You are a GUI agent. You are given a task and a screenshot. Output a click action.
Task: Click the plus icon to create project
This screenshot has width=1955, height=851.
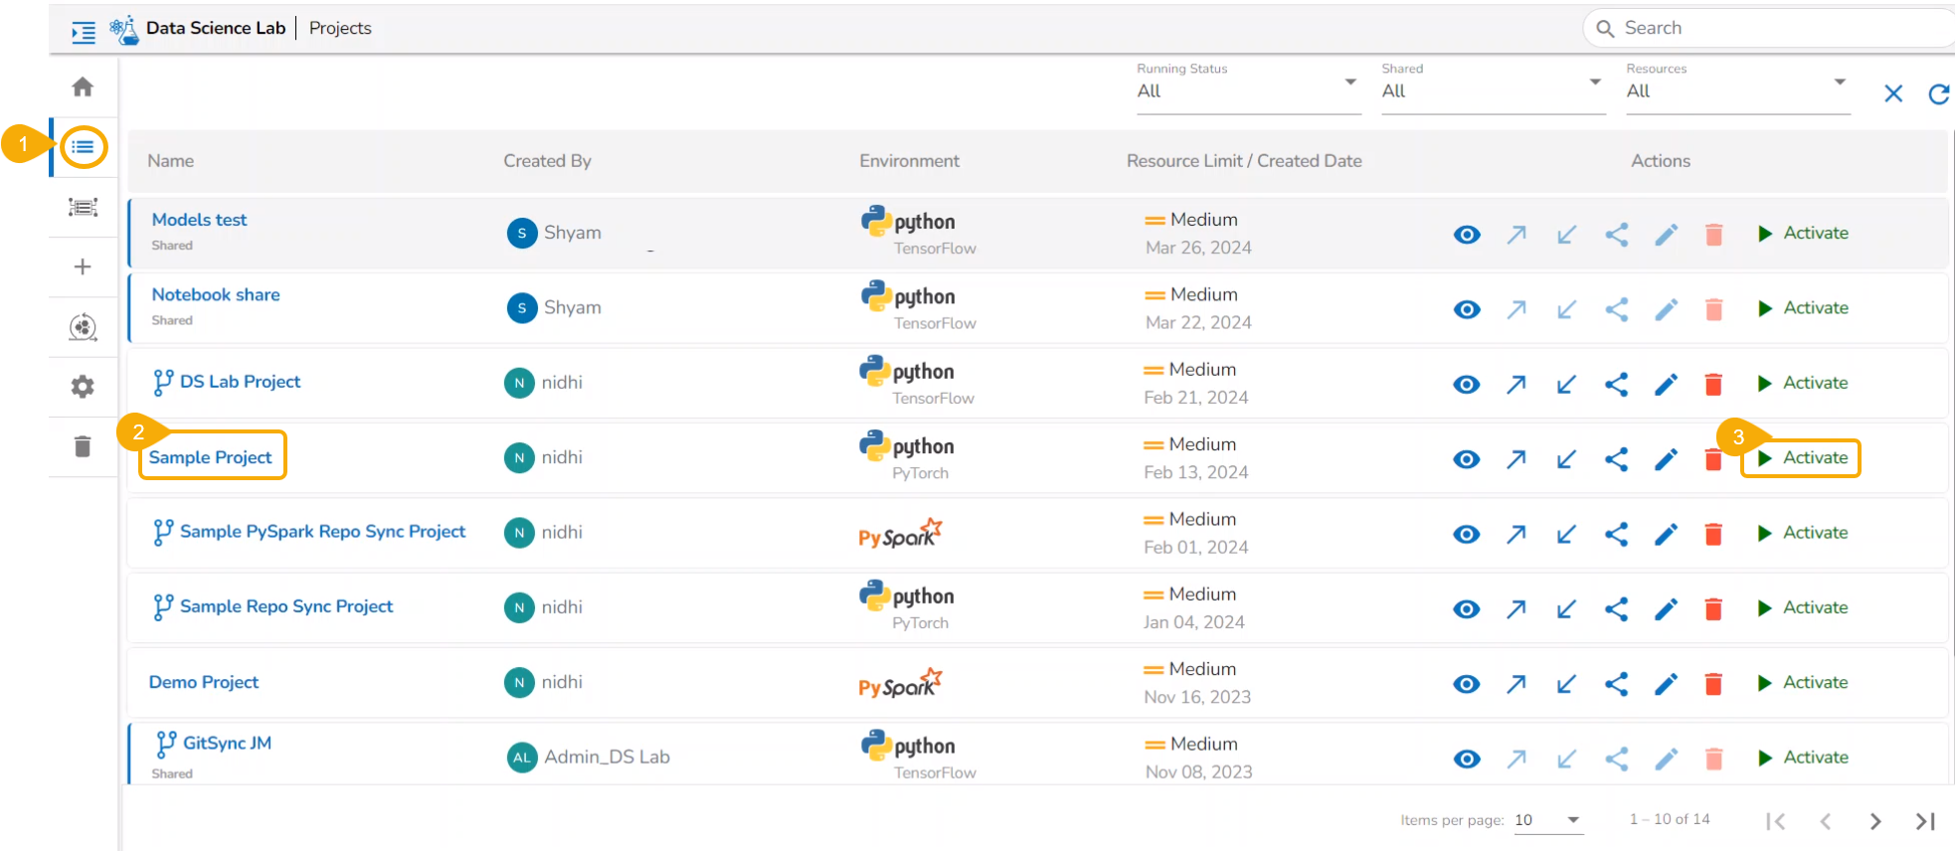click(x=83, y=266)
